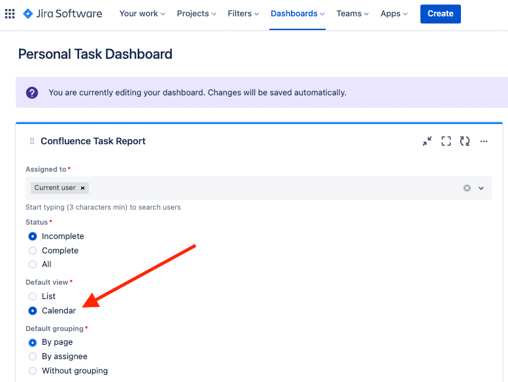508x382 pixels.
Task: Open the Projects dropdown menu
Action: (x=197, y=14)
